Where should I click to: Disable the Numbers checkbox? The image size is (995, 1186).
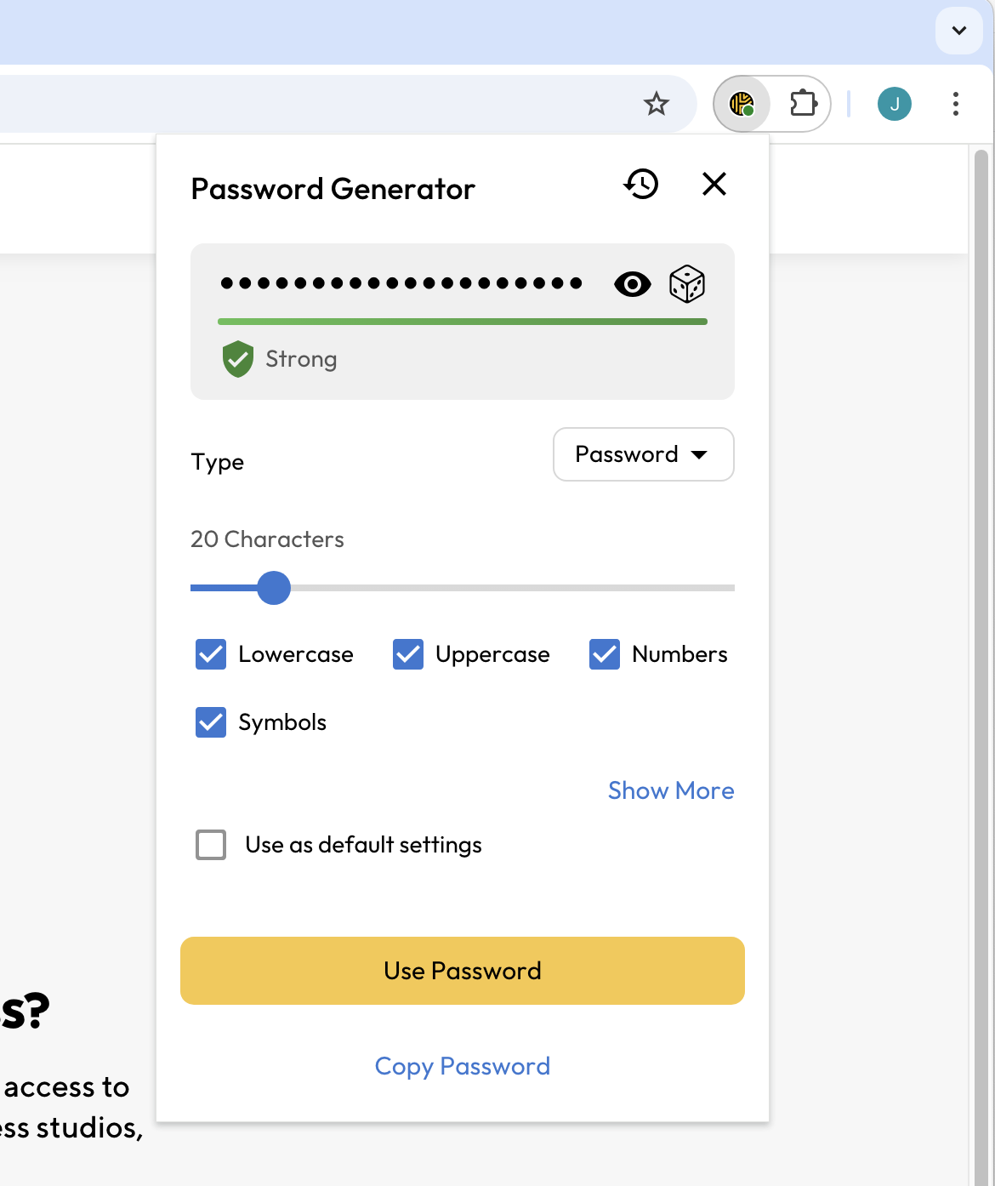coord(605,654)
